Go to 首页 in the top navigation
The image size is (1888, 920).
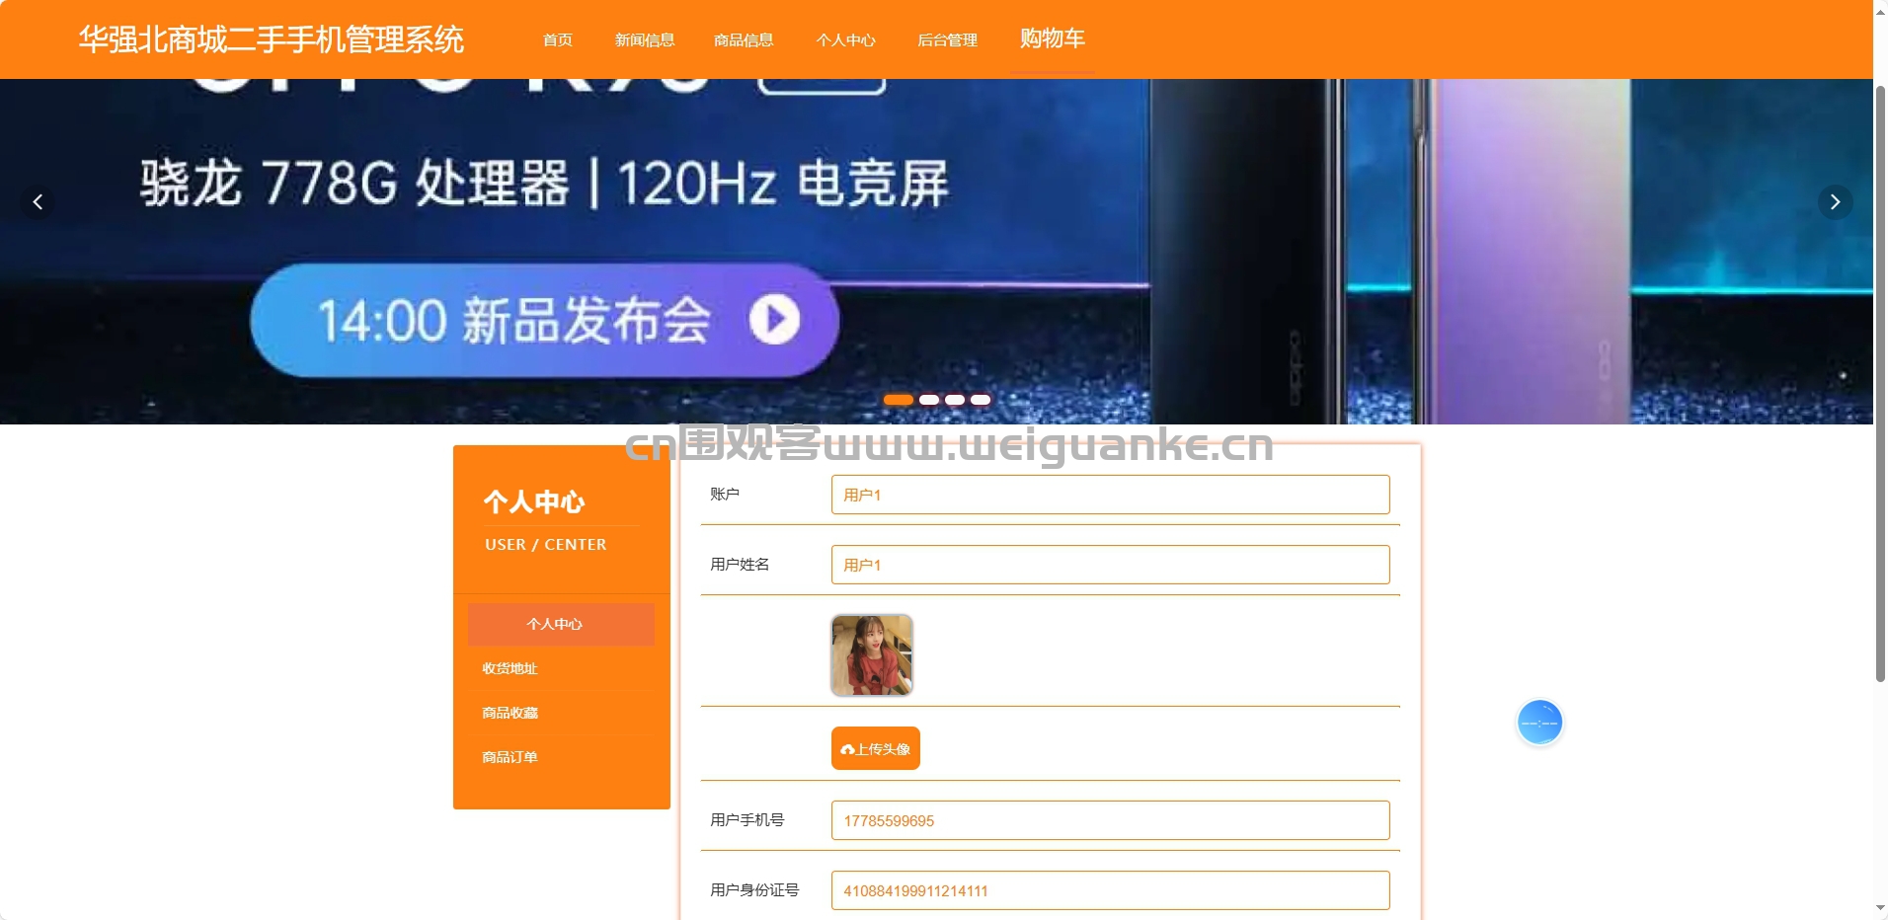click(558, 39)
